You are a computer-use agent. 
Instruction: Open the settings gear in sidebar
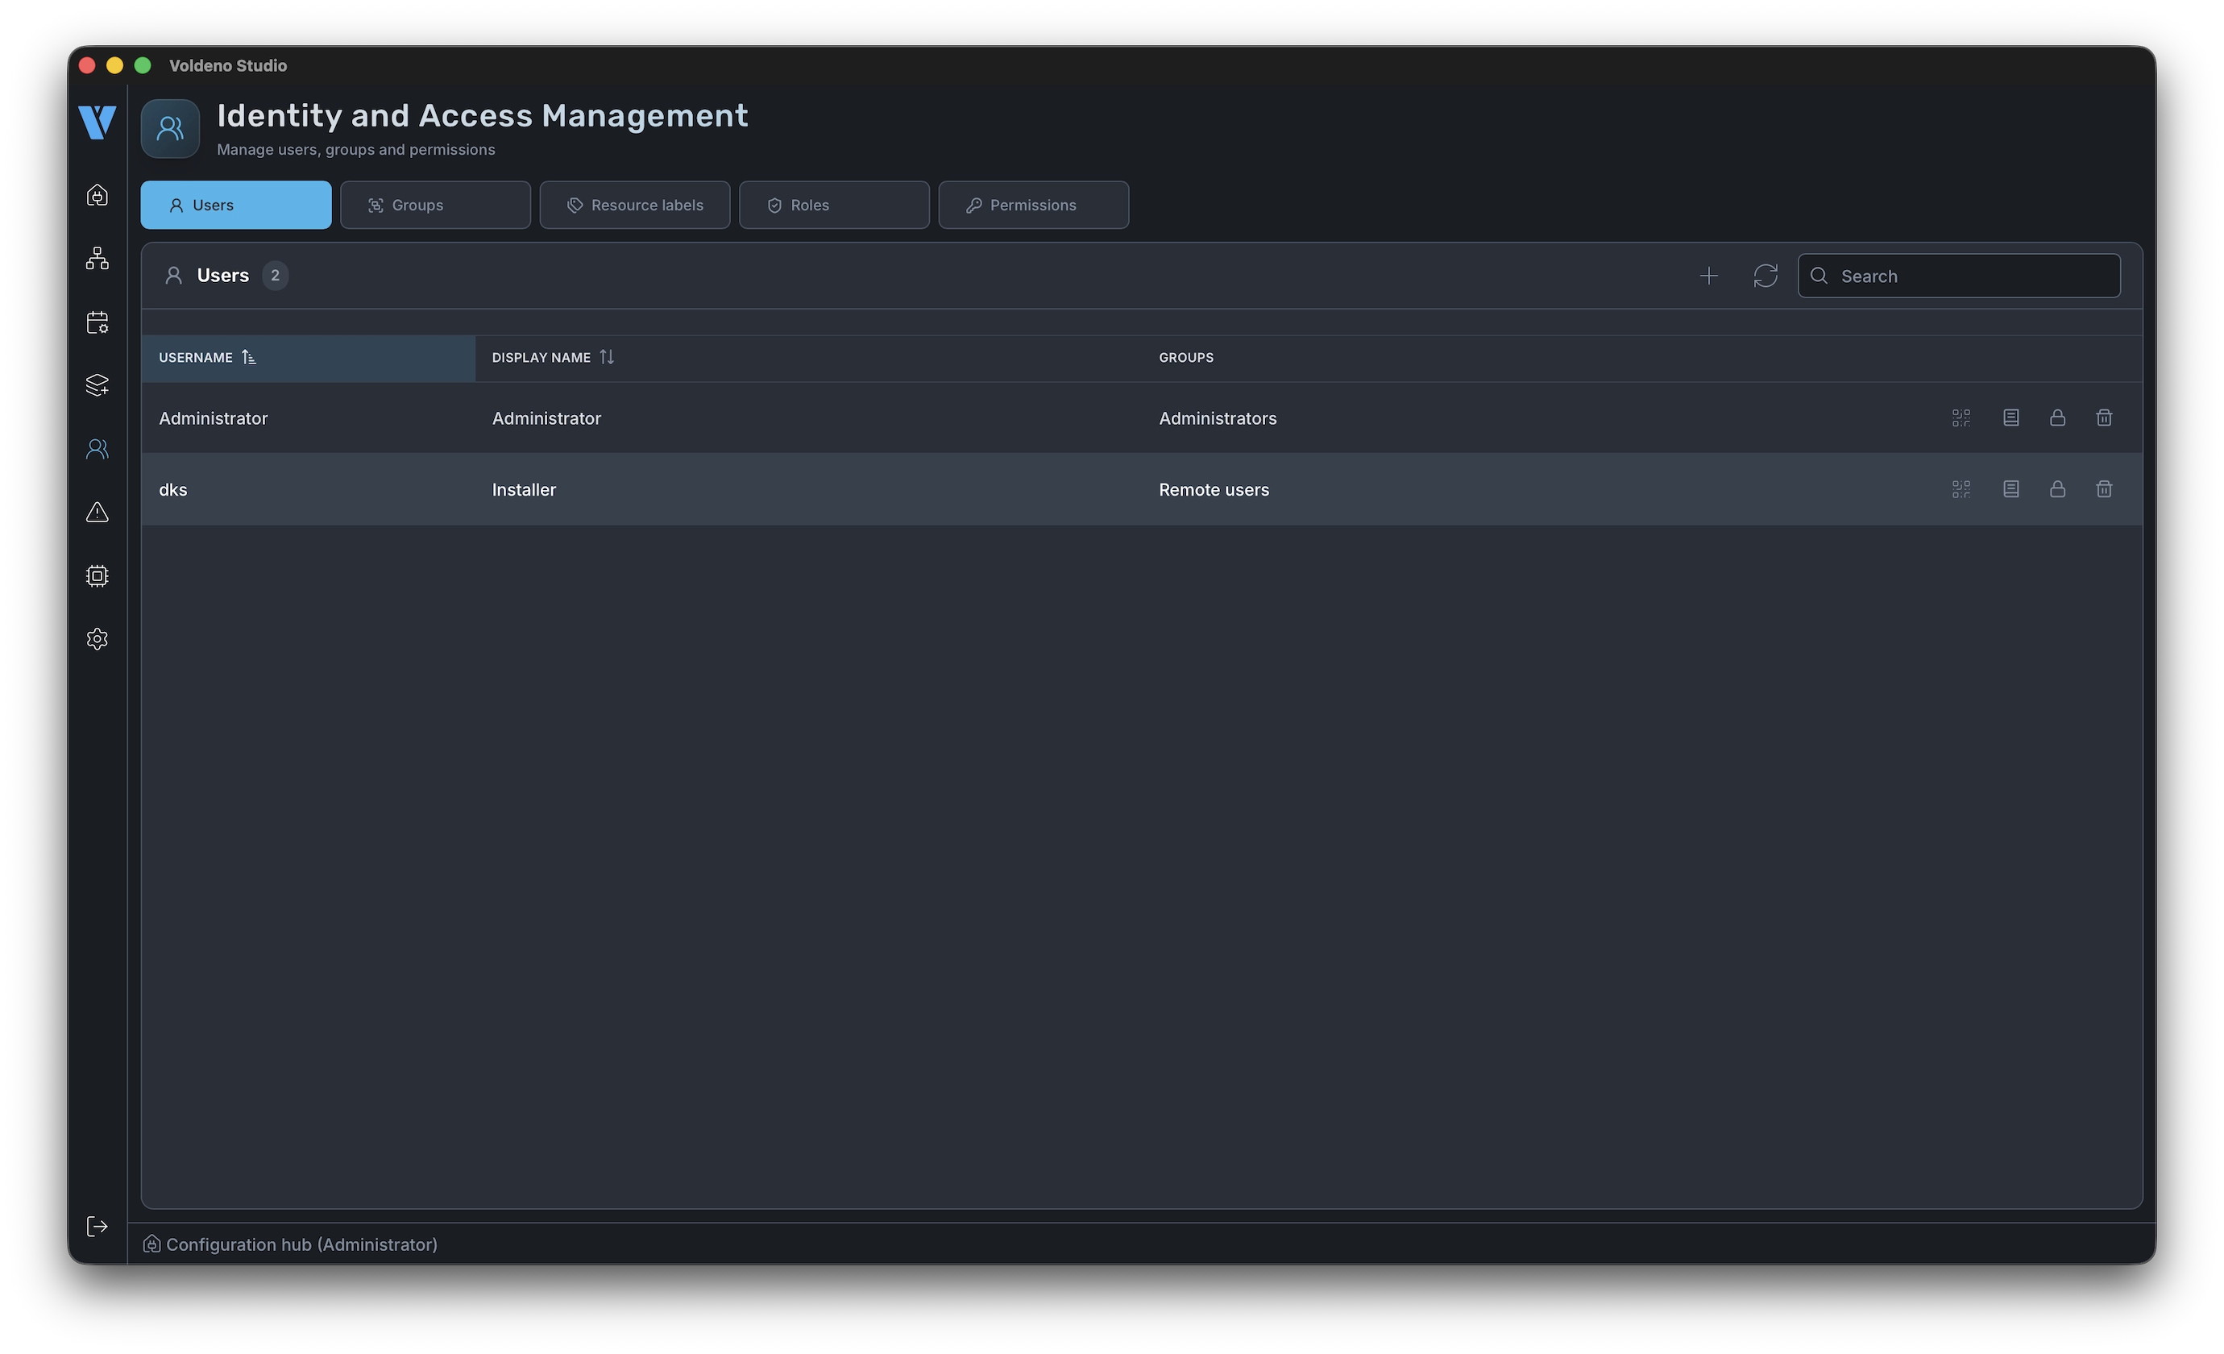(x=98, y=639)
